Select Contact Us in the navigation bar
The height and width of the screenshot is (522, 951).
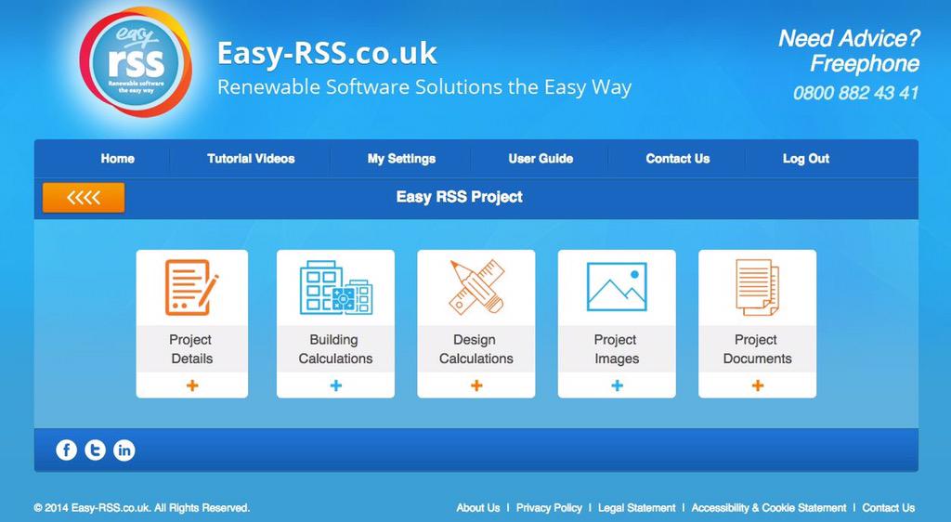pos(677,159)
